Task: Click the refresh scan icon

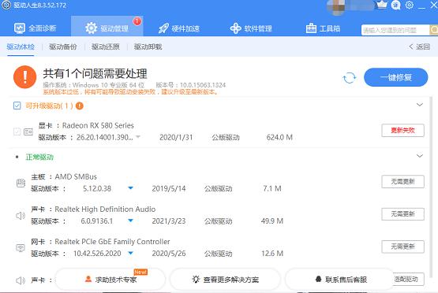Action: (x=350, y=78)
